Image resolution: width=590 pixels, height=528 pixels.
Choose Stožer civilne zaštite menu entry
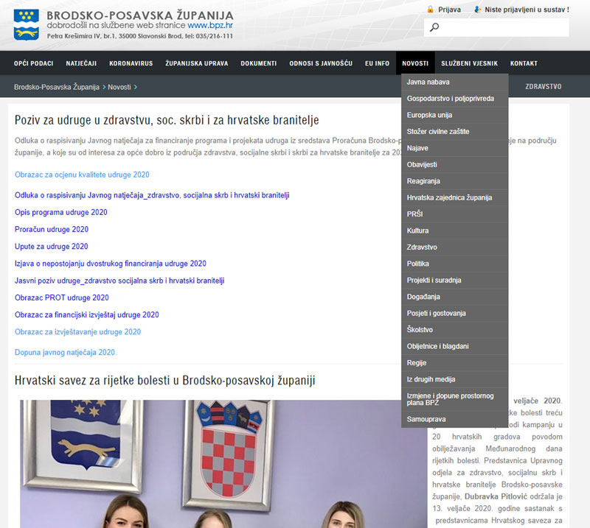[437, 131]
